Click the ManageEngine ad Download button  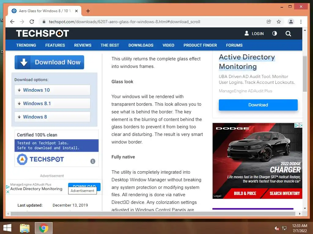(258, 105)
